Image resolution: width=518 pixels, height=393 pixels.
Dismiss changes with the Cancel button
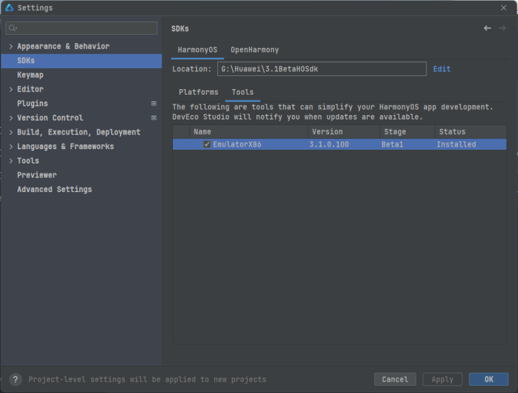coord(395,379)
